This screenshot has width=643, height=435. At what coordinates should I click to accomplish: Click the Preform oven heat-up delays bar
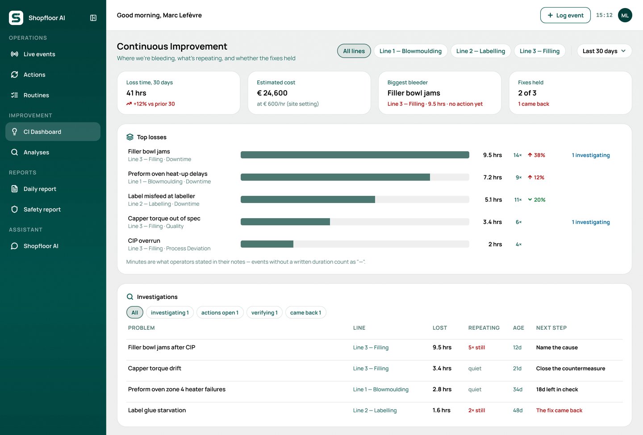[355, 177]
